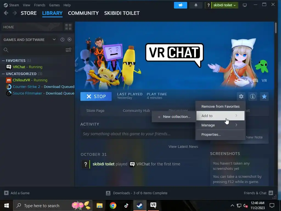Click the activity status text field
This screenshot has width=281, height=211.
click(138, 134)
